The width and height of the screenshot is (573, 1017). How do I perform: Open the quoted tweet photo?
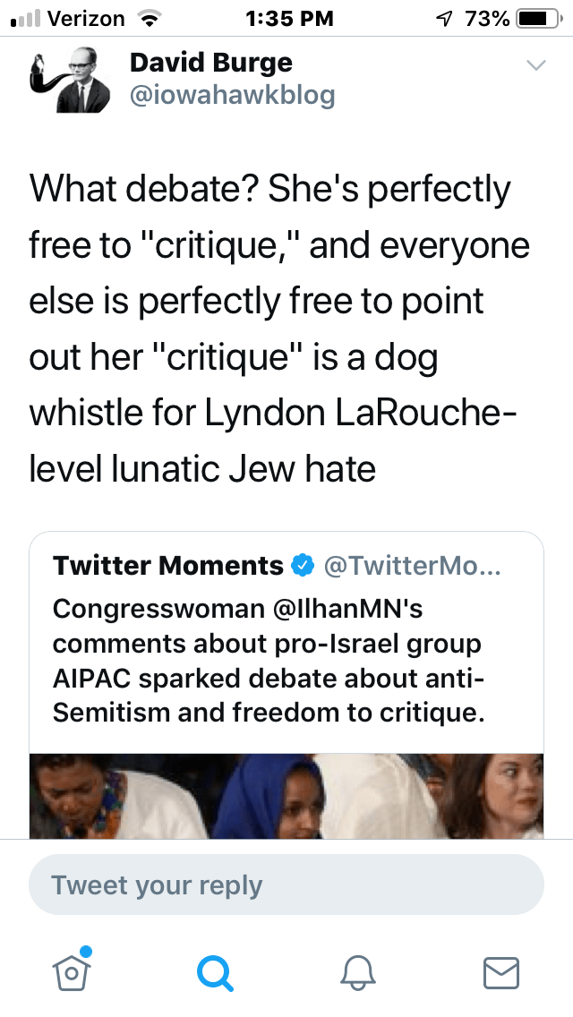286,795
